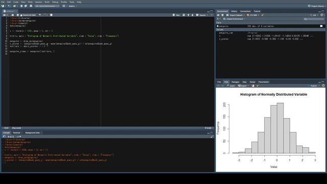Screen dimensions: 327x184
Task: Click the editor back navigation arrow
Action: 4,15
